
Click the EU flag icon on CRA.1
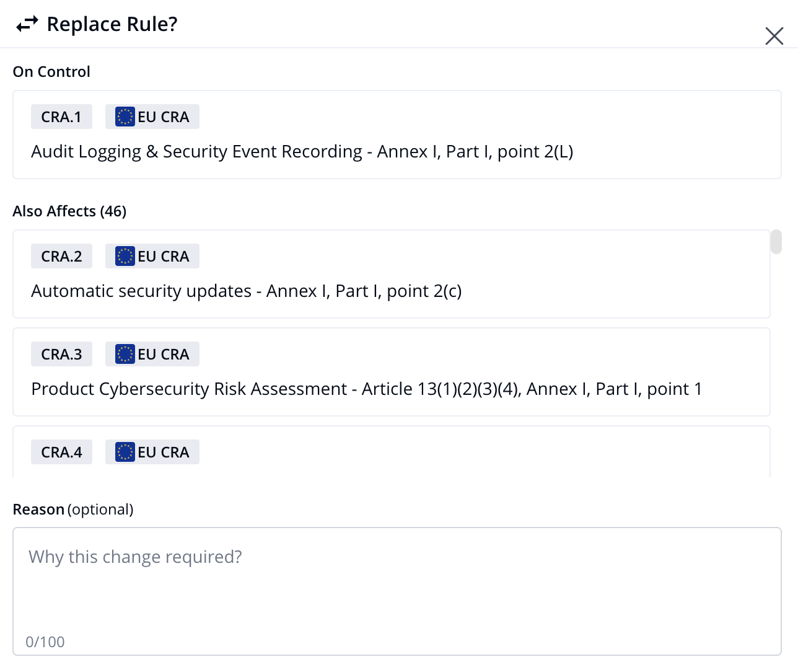point(125,117)
